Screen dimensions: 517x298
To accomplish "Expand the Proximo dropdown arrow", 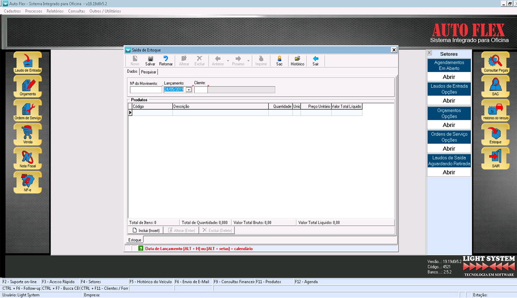I will [248, 61].
